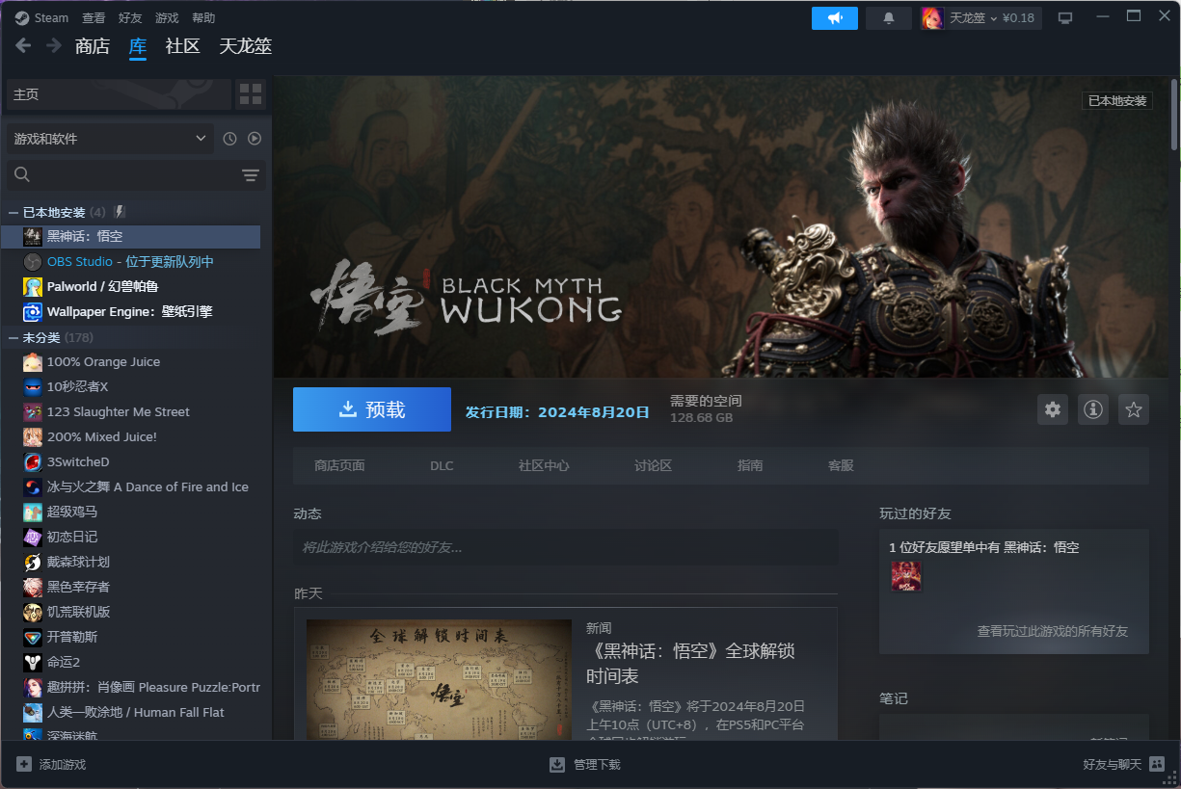Open the 游戏和软件 dropdown
1181x789 pixels.
click(110, 139)
